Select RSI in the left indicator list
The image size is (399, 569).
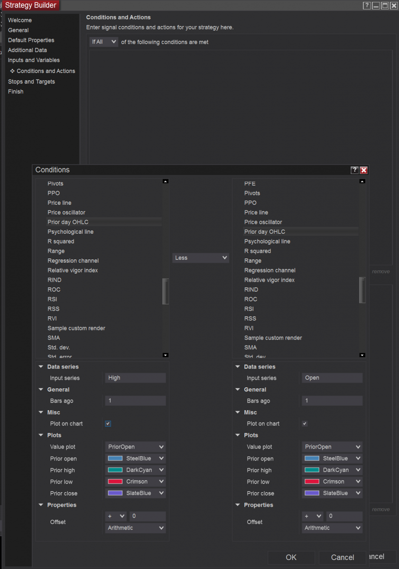[53, 299]
